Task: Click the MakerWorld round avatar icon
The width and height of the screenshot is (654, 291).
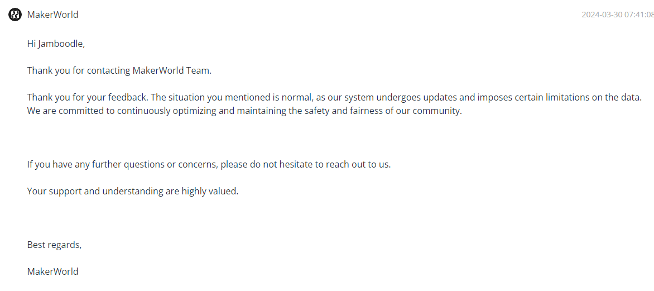Action: coord(15,15)
